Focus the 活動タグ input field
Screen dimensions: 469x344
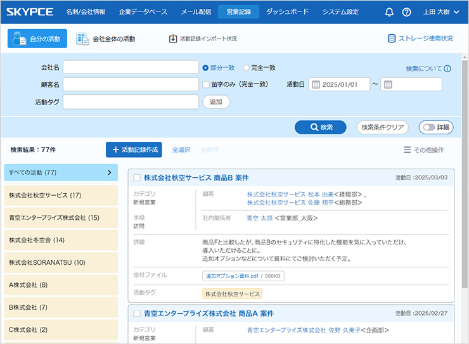coord(131,102)
